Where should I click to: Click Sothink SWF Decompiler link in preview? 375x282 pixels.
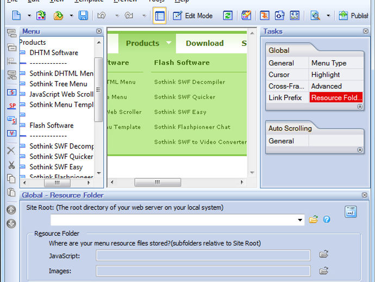190,82
